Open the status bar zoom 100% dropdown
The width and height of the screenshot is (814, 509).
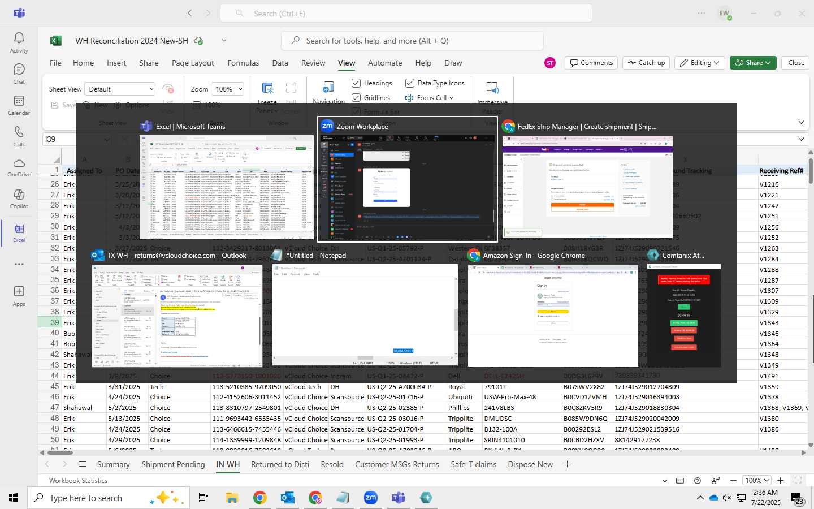point(757,480)
